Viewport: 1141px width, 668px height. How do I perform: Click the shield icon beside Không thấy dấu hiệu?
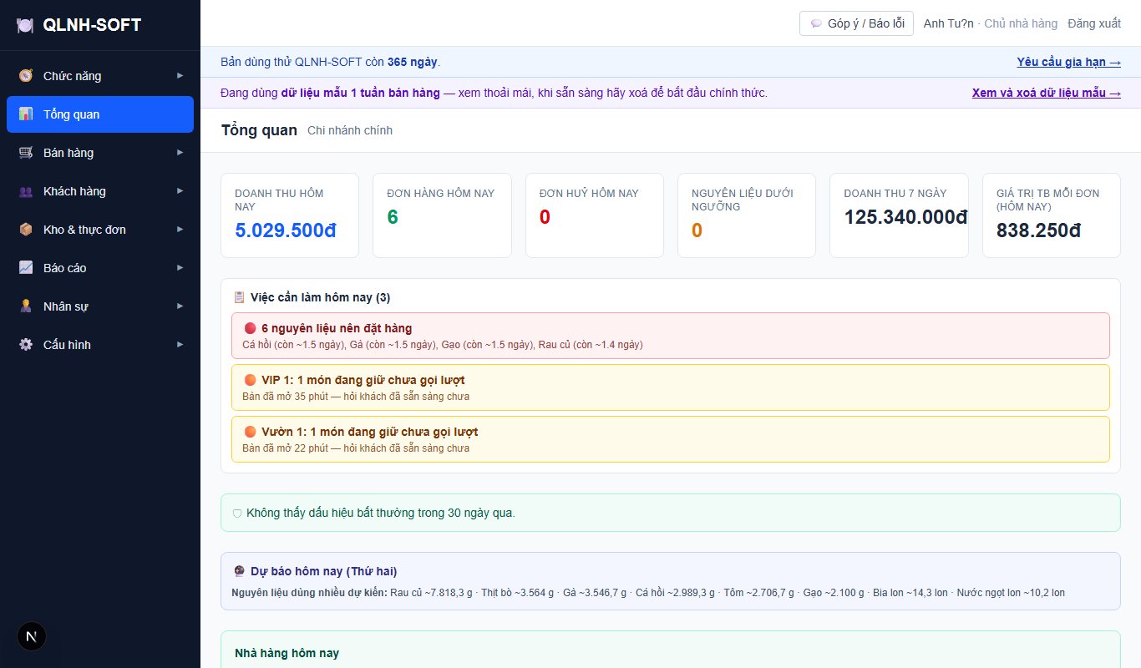tap(237, 513)
